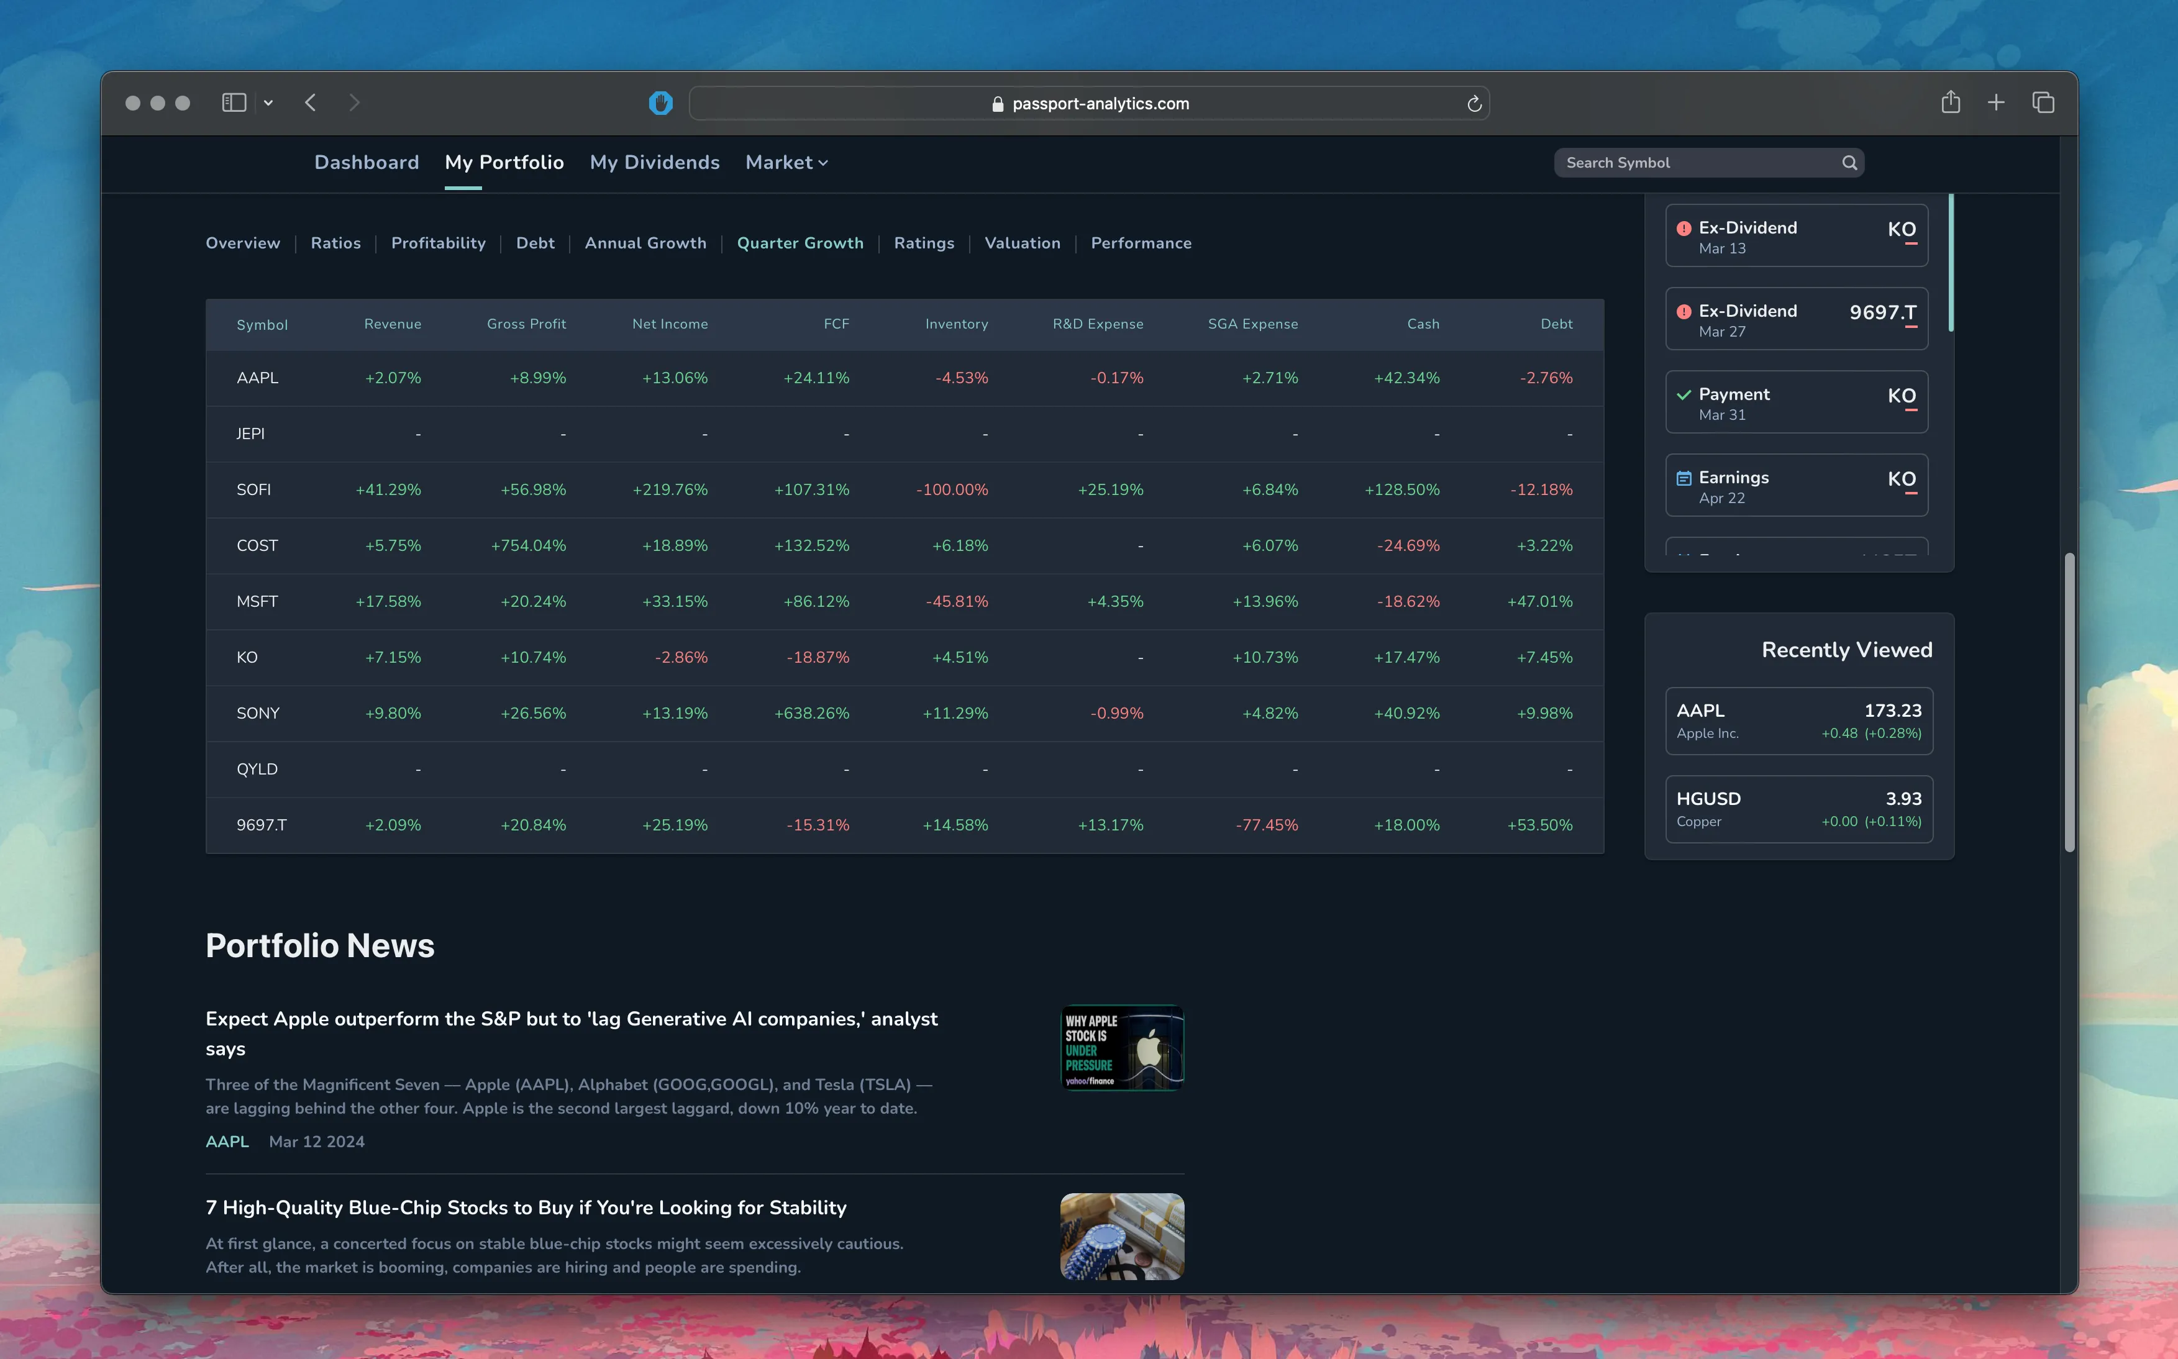Screen dimensions: 2178x1359
Task: Click the SONY symbol row
Action: (904, 713)
